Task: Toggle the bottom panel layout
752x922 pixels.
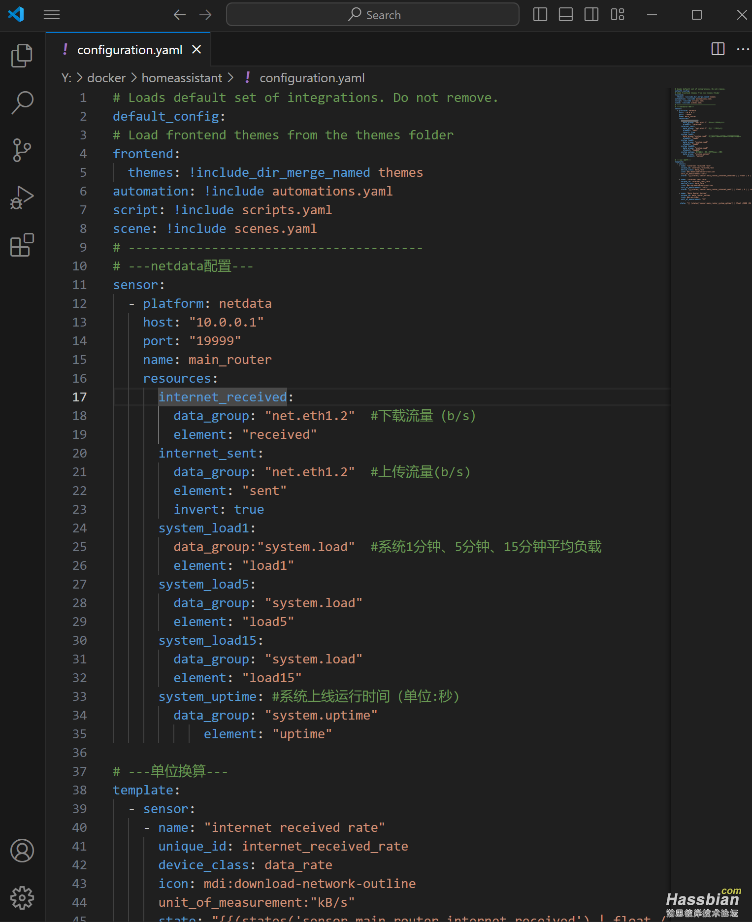Action: tap(566, 15)
